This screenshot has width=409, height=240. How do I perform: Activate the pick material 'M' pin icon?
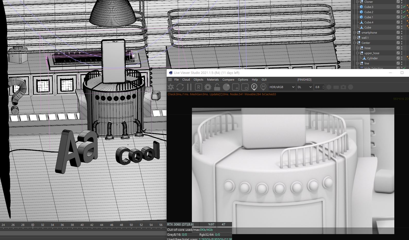pyautogui.click(x=263, y=87)
